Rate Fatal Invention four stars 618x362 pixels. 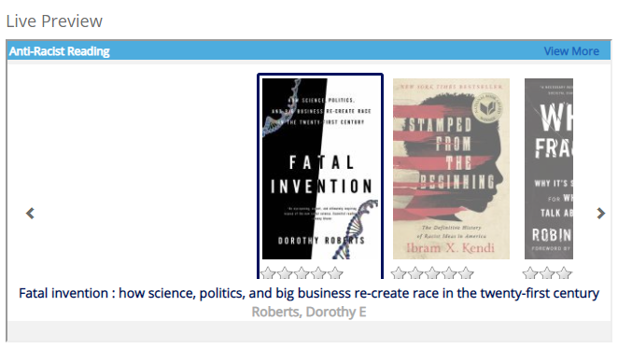318,273
